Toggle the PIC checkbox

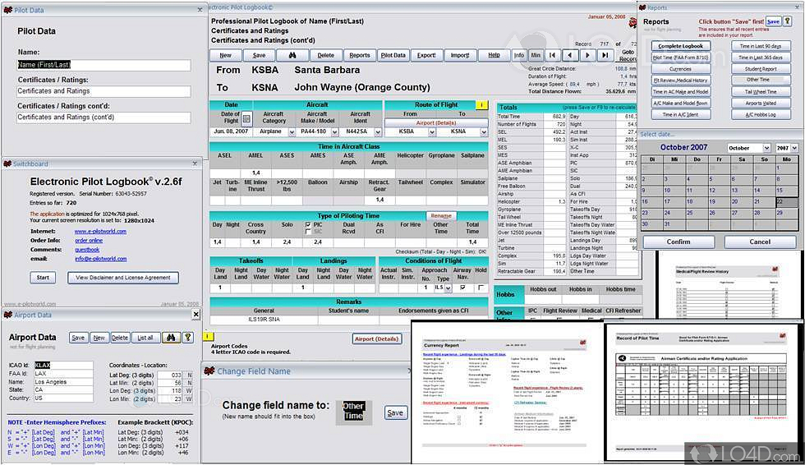click(x=308, y=223)
